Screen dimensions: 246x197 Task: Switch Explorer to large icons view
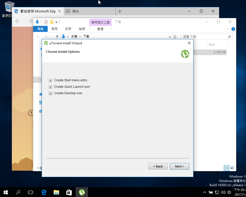232,168
